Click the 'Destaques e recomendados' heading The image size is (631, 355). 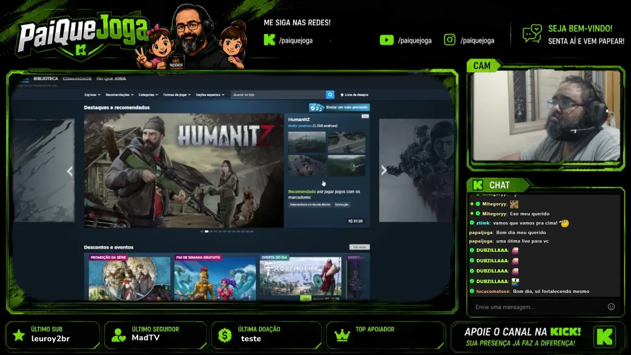pyautogui.click(x=117, y=107)
